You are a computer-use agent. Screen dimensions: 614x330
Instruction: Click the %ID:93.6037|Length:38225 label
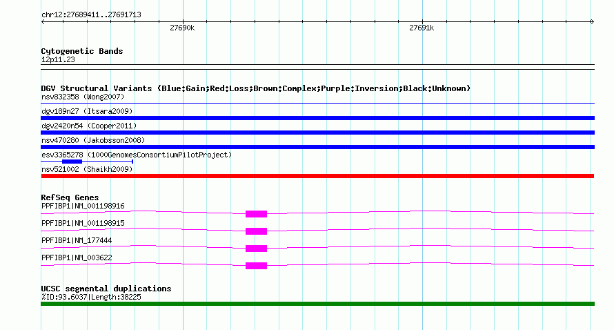pos(91,297)
